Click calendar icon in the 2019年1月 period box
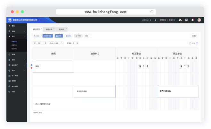Viewport: 211px width, 129px height. [x=155, y=20]
